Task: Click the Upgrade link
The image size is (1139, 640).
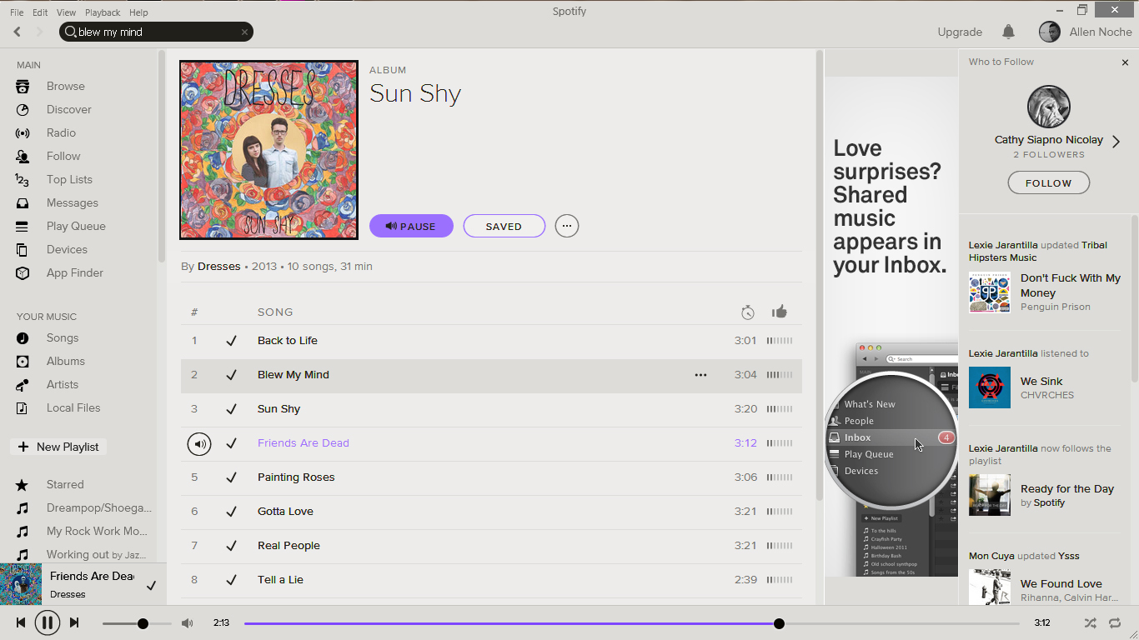Action: 960,32
